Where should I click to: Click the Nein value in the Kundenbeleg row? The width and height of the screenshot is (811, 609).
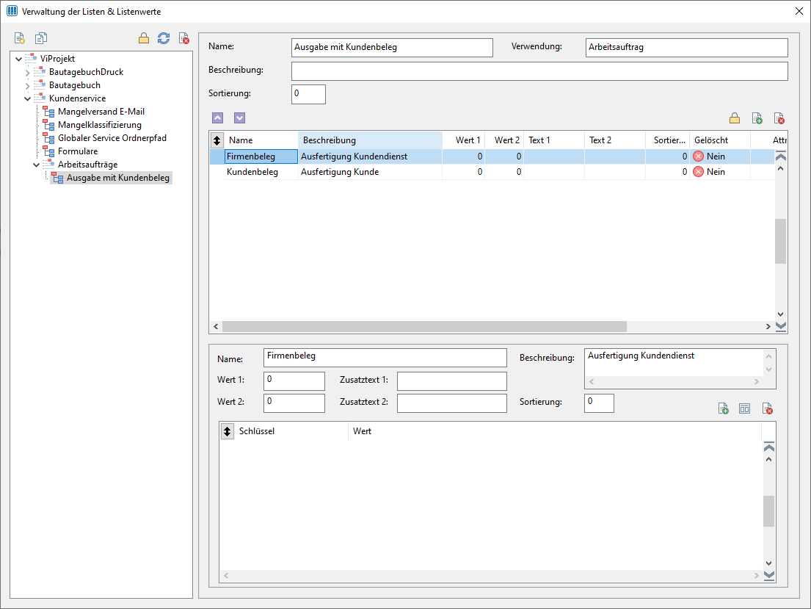(716, 172)
